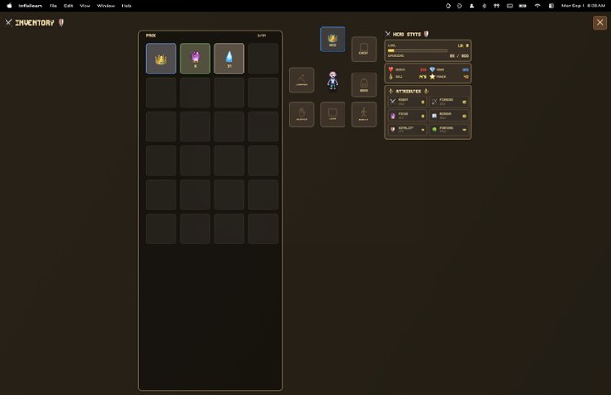This screenshot has width=611, height=395.
Task: Select the Reason attribute row
Action: click(x=449, y=116)
